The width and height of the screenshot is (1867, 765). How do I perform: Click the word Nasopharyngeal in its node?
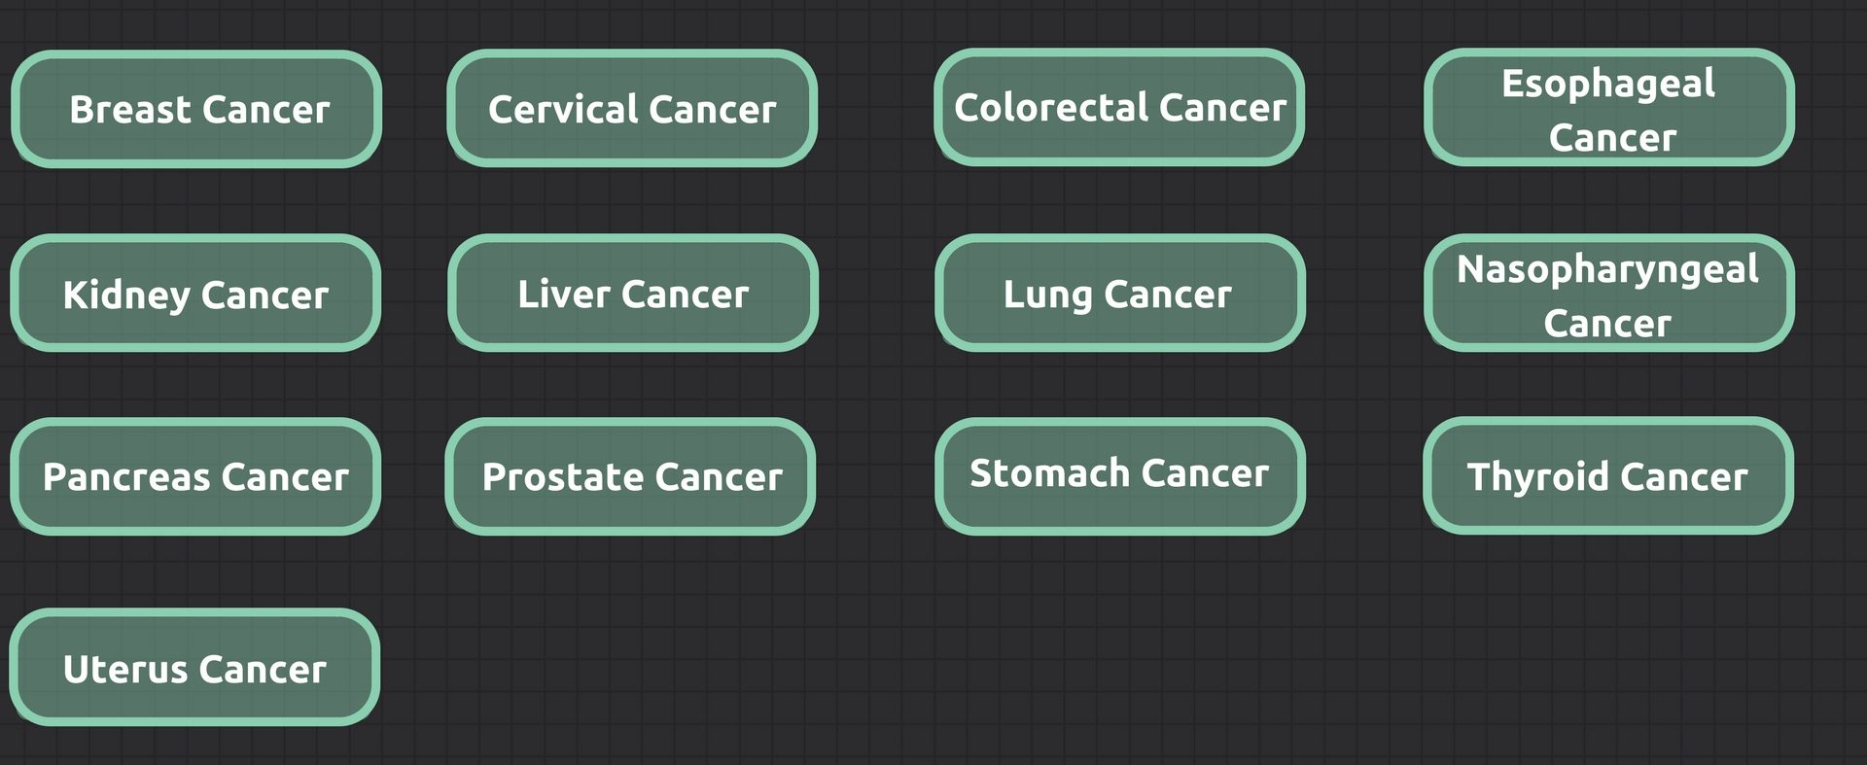[1607, 269]
